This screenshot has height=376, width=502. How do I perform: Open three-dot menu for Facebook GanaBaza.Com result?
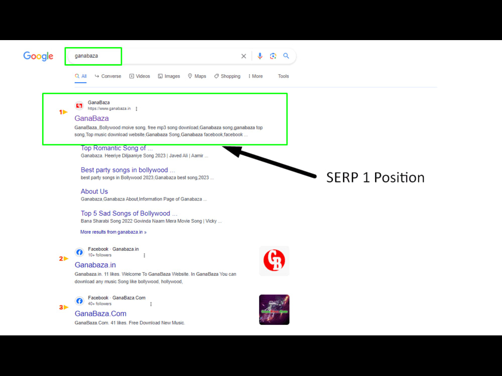coord(151,304)
